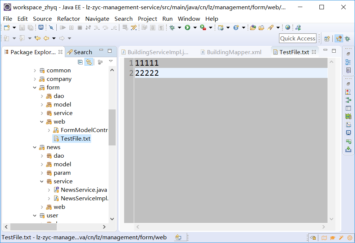Click the Package Explorer vertical scrollbar
The image size is (355, 243).
pos(112,127)
